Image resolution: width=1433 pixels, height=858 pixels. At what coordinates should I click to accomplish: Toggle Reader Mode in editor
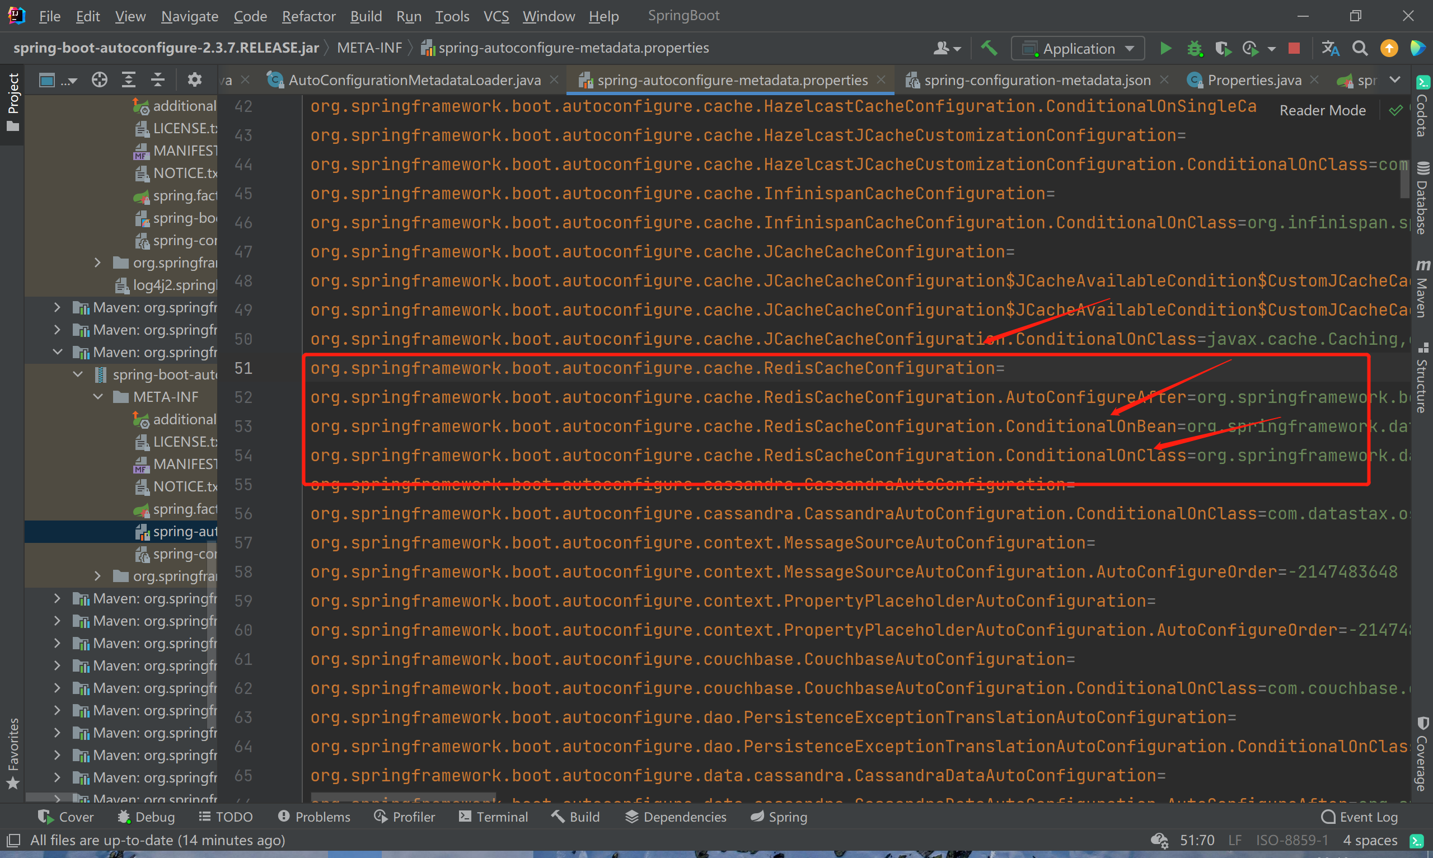[x=1323, y=110]
